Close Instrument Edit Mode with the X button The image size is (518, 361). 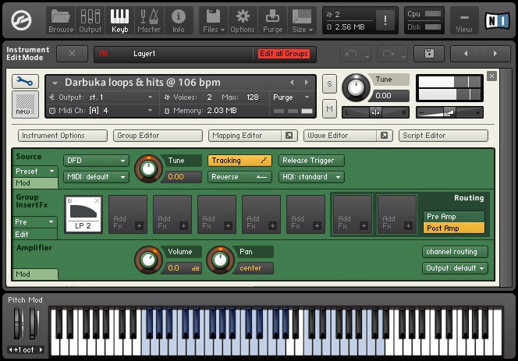[x=72, y=54]
